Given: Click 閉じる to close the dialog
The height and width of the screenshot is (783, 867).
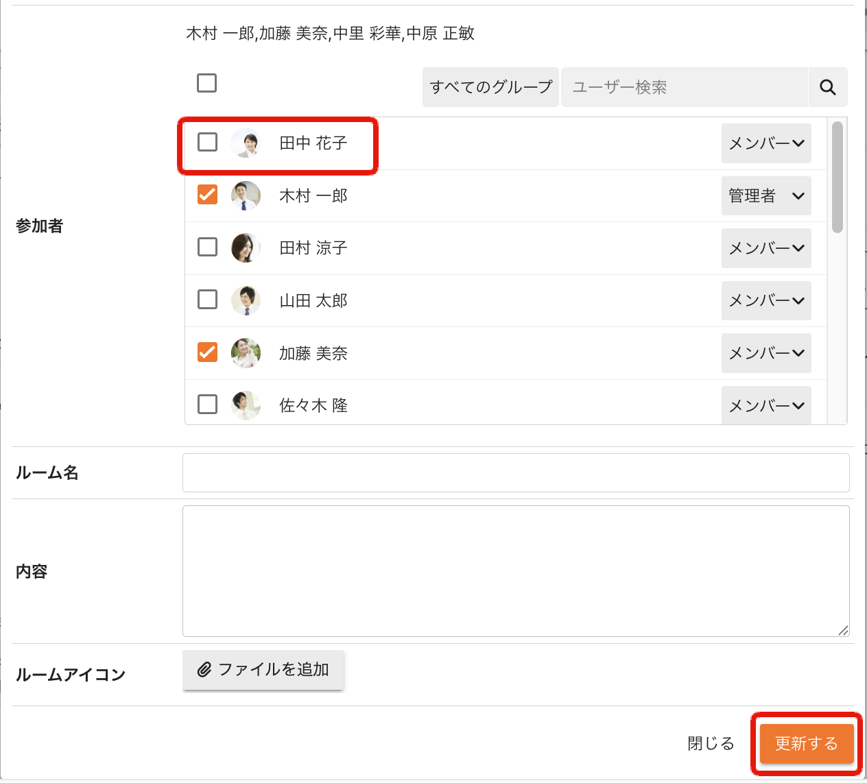Looking at the screenshot, I should 711,743.
